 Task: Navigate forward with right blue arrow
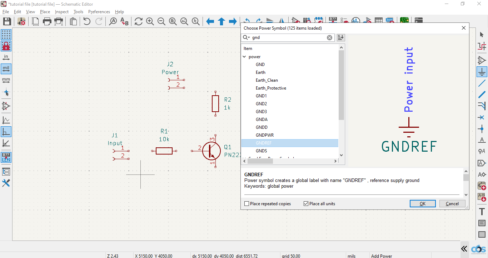click(x=233, y=21)
